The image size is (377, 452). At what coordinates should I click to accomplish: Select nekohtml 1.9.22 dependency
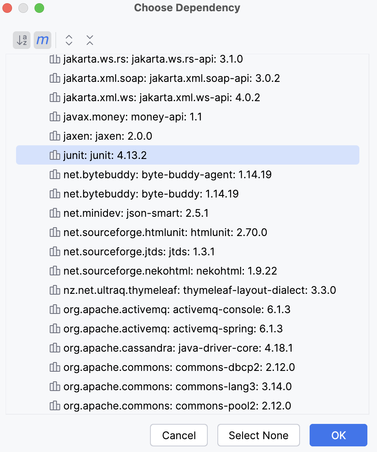click(170, 271)
